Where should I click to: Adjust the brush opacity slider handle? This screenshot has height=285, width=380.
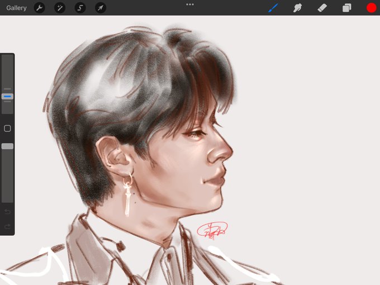[x=7, y=146]
